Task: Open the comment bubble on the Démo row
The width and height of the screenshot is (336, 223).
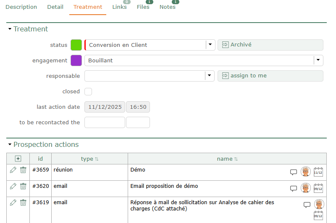Action: pyautogui.click(x=294, y=172)
